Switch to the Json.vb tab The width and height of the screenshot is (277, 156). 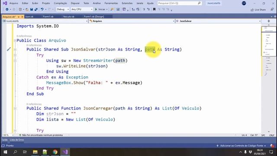pyautogui.click(x=29, y=16)
